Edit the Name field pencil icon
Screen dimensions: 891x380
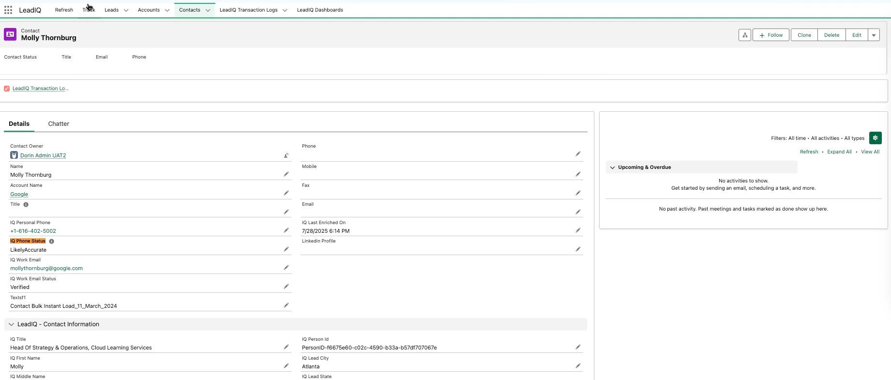click(x=286, y=174)
